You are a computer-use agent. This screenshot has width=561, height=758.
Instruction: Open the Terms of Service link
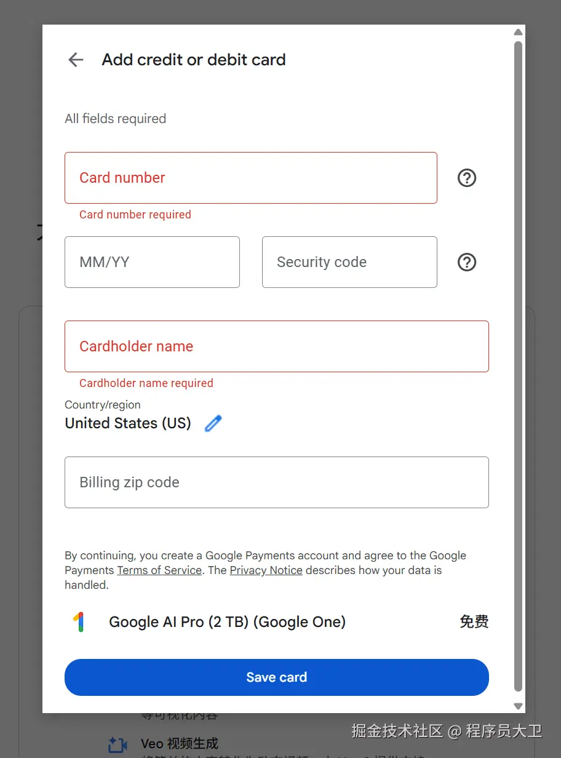pos(159,570)
